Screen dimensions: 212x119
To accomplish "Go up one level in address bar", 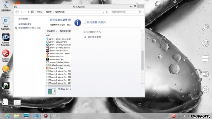I will [x=29, y=12].
